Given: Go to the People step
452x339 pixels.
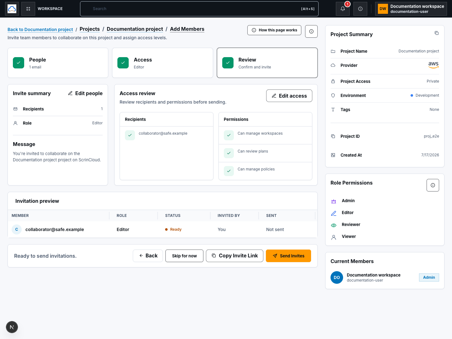Looking at the screenshot, I should coord(58,63).
